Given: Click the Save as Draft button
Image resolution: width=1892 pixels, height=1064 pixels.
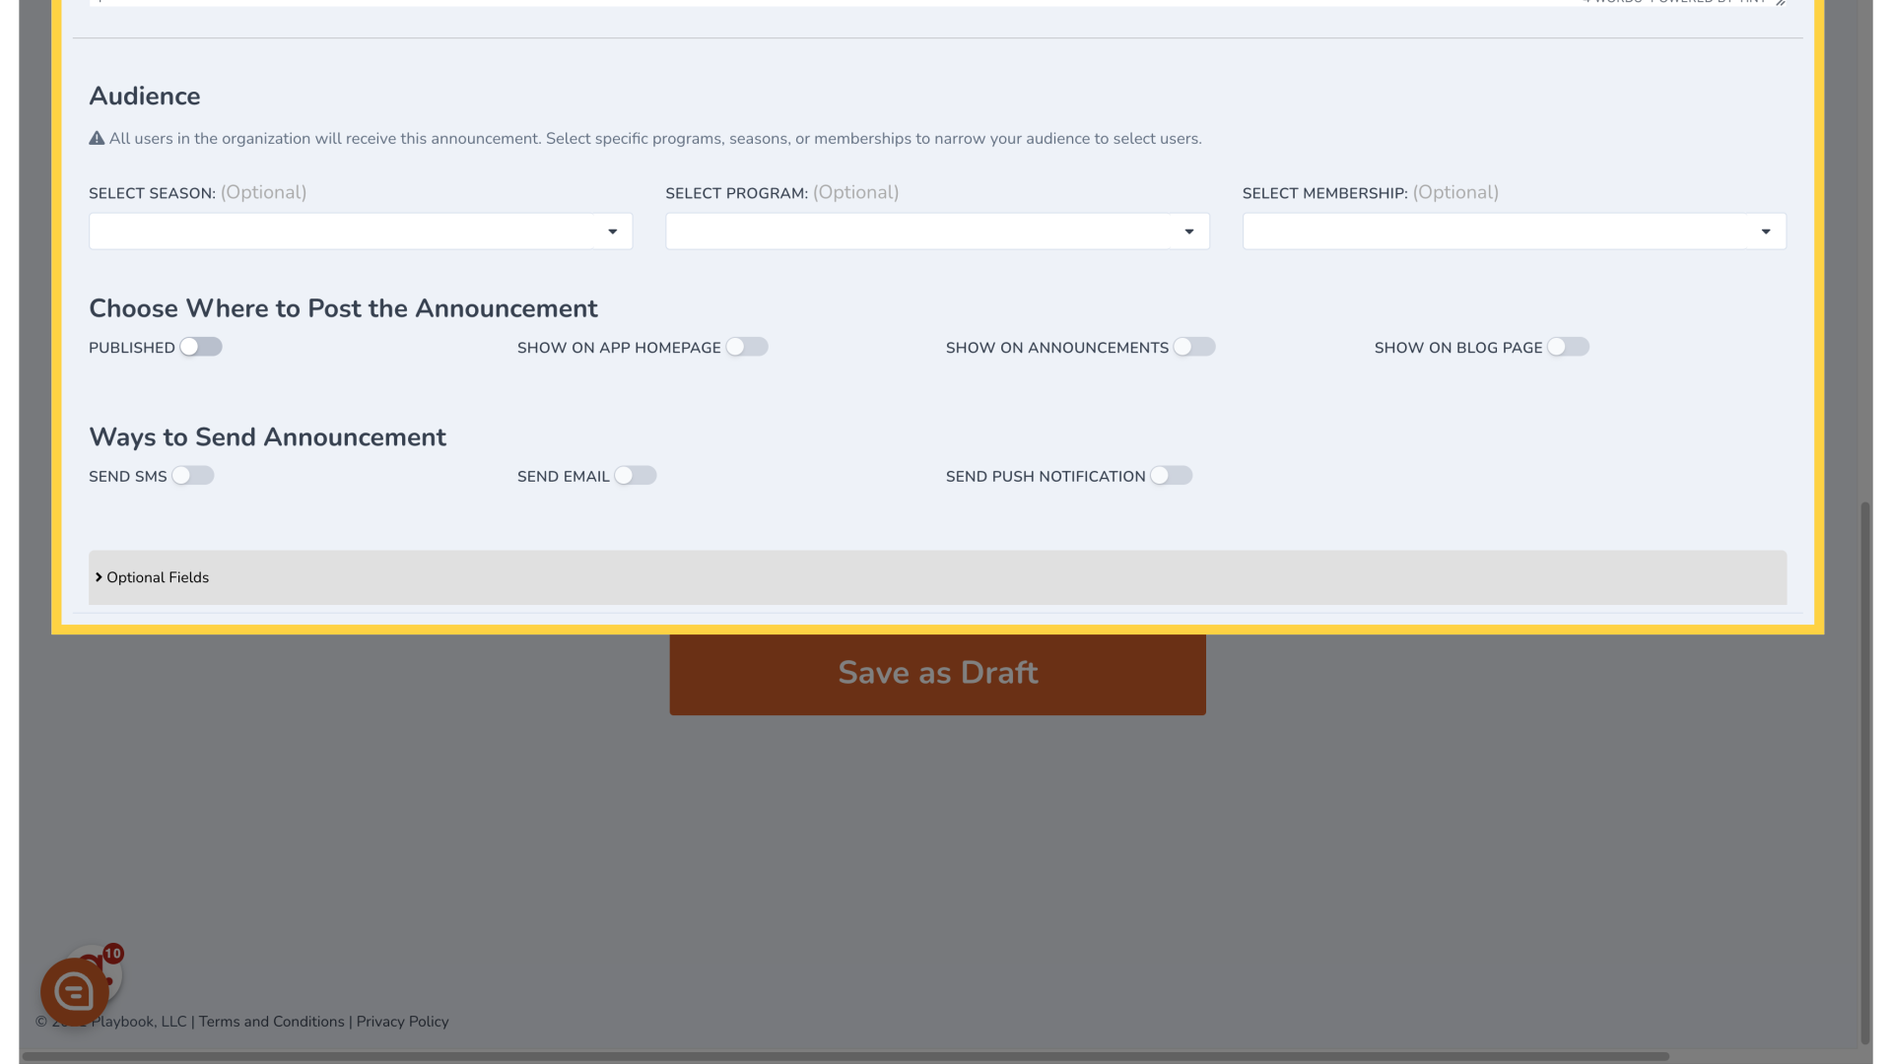Looking at the screenshot, I should 937,673.
